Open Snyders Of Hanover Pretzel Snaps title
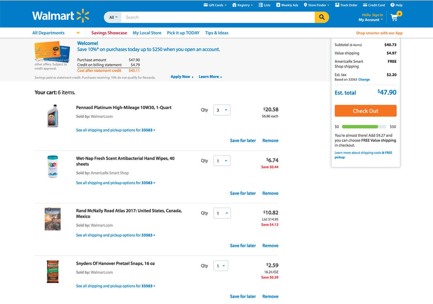 coord(115,264)
